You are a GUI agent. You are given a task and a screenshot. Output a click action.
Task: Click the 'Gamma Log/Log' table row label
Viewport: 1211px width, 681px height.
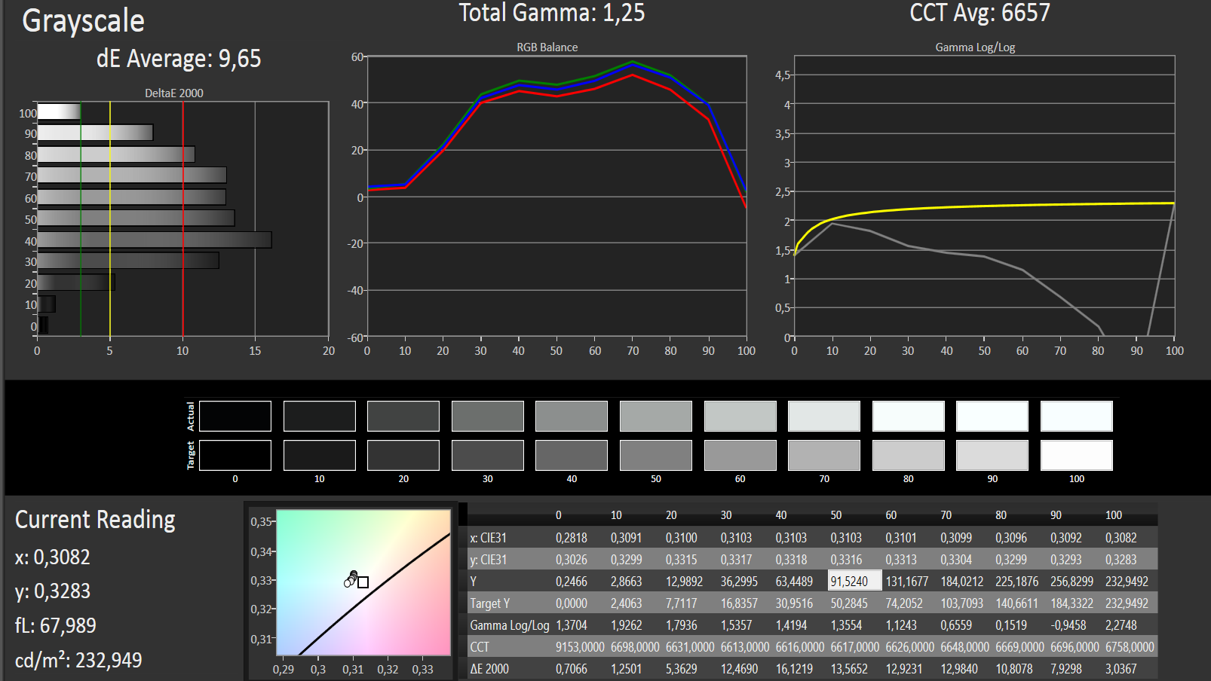click(510, 625)
